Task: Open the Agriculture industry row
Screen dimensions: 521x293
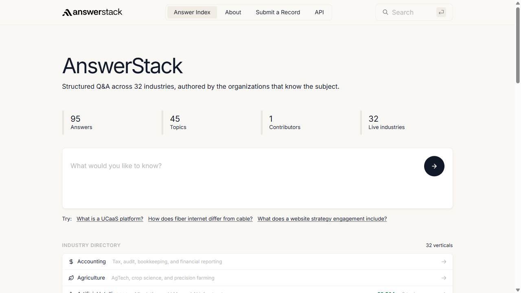Action: tap(257, 278)
